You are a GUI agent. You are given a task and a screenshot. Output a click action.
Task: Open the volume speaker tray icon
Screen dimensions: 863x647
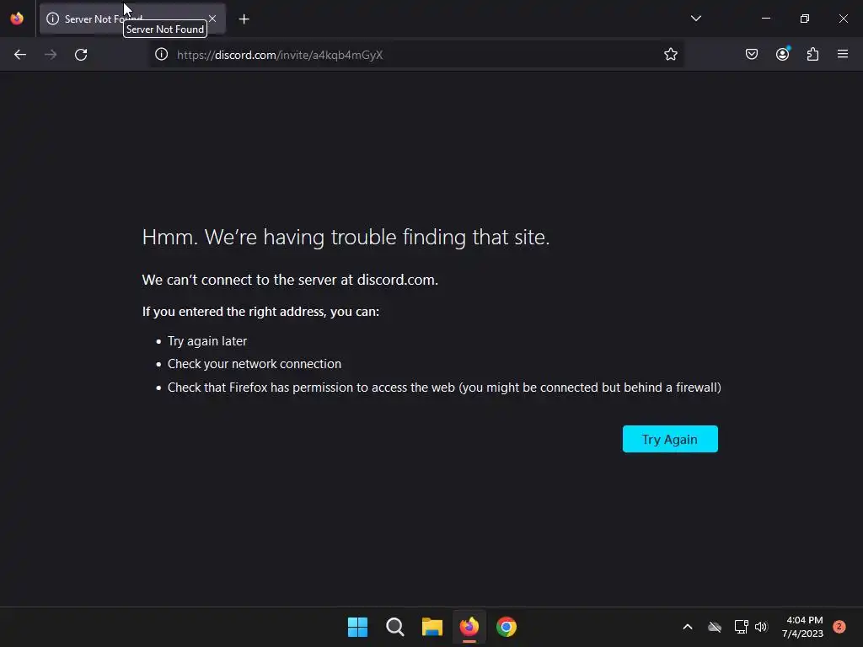pos(761,627)
